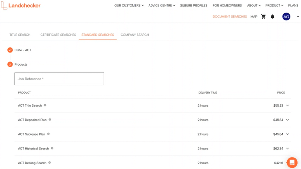This screenshot has width=301, height=169.
Task: Focus the Job Reference field
Action: tap(59, 79)
